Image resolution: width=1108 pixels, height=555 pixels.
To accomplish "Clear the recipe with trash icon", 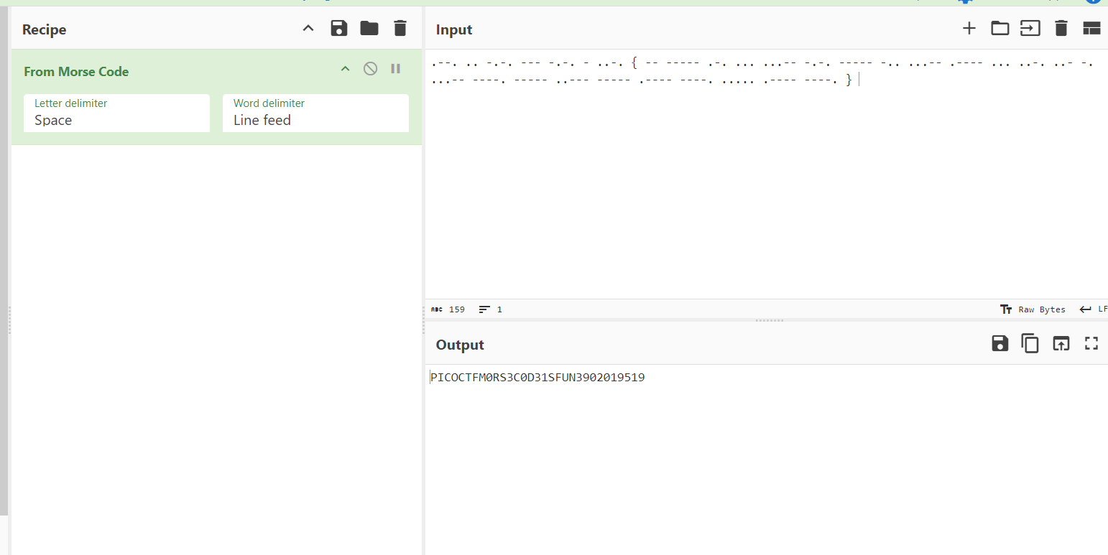I will click(x=400, y=29).
